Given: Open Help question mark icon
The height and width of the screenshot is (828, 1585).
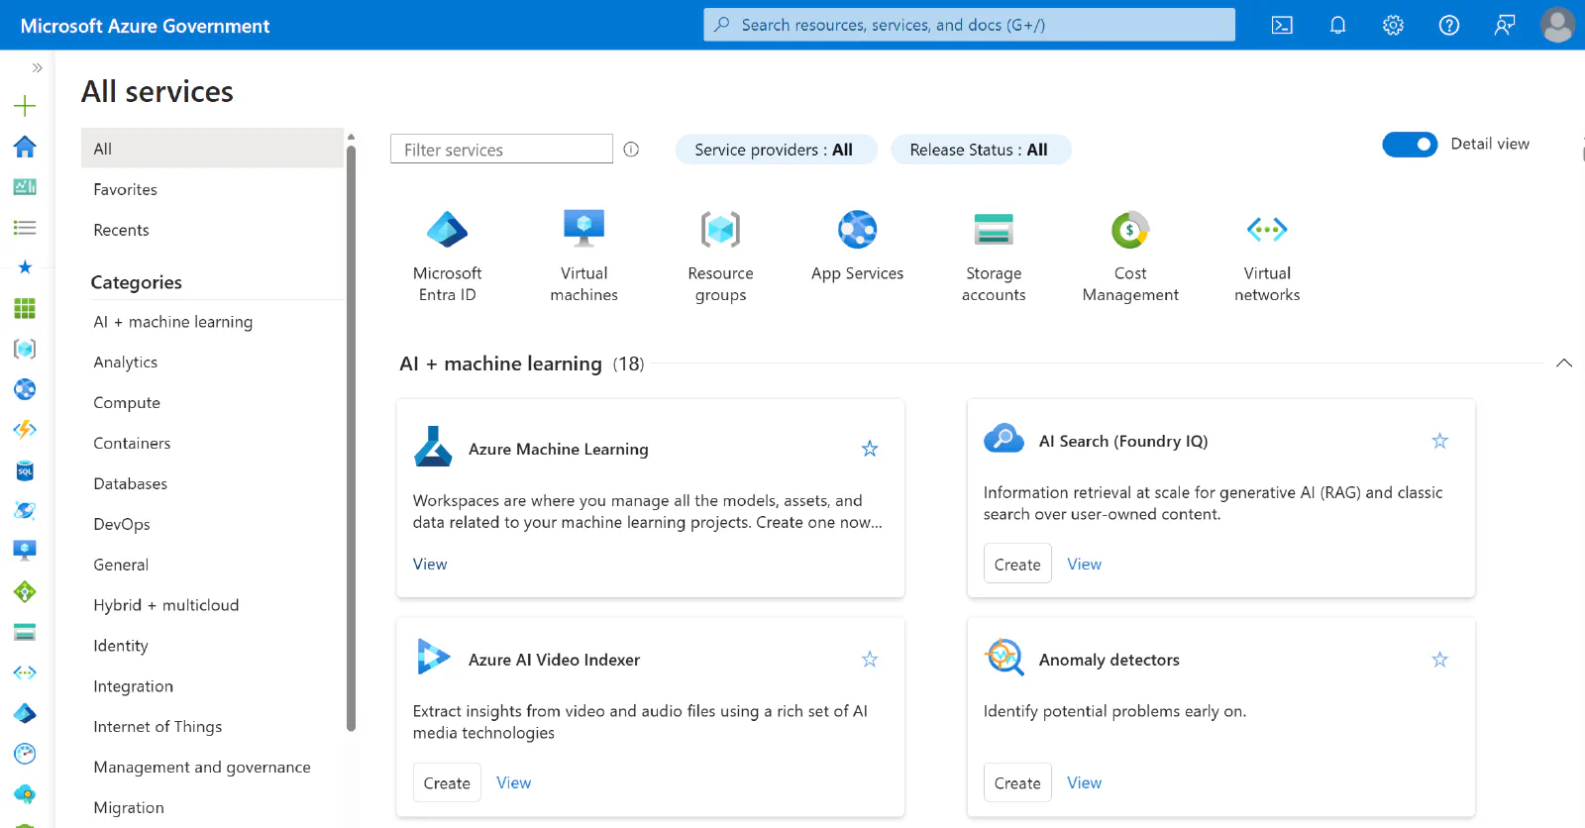Looking at the screenshot, I should click(x=1448, y=25).
